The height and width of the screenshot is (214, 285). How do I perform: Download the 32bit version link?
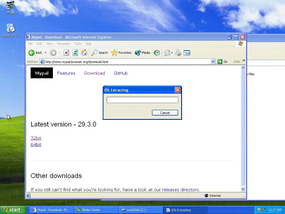tap(36, 138)
